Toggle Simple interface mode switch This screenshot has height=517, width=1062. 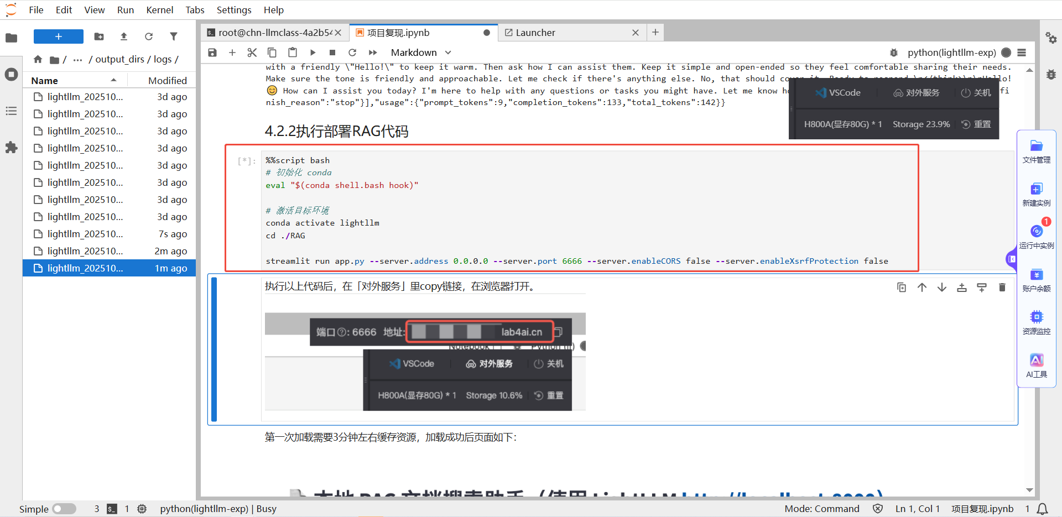64,509
